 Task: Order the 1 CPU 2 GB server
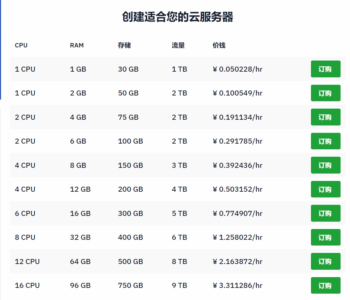point(325,93)
